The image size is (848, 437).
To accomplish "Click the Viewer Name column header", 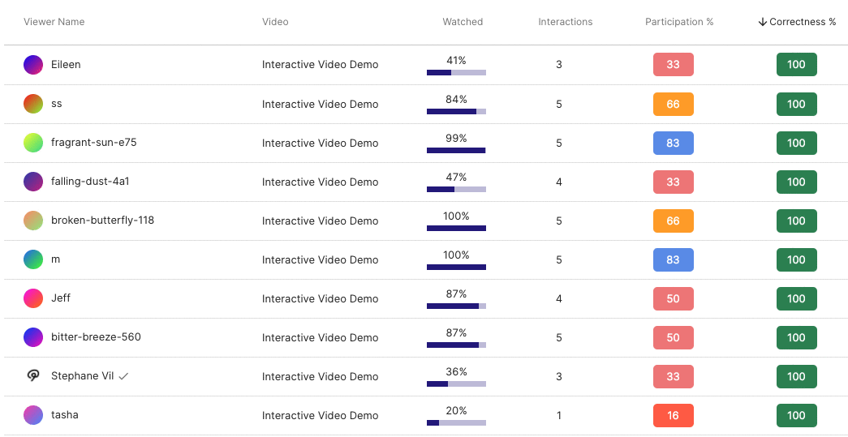I will point(54,22).
